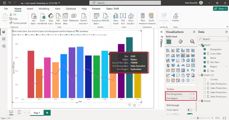229x120 pixels.
Task: Click the title bar Search box
Action: click(125, 3)
